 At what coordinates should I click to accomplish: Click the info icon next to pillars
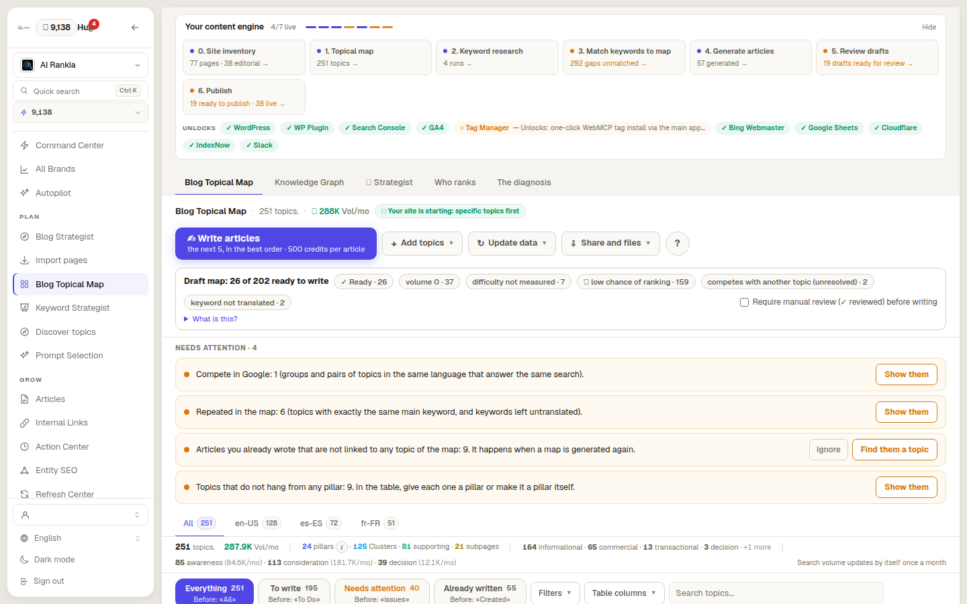342,547
